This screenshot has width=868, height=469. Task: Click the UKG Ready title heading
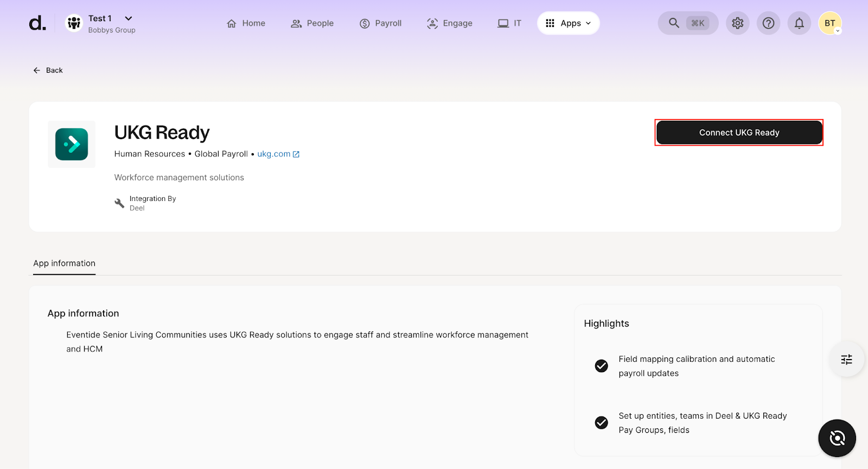[x=162, y=133]
